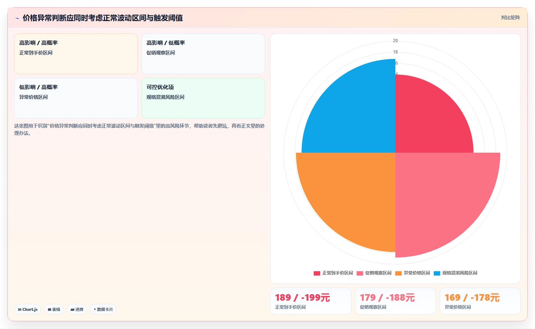Click 正常到手价区间 caption under 189 value

click(x=290, y=307)
